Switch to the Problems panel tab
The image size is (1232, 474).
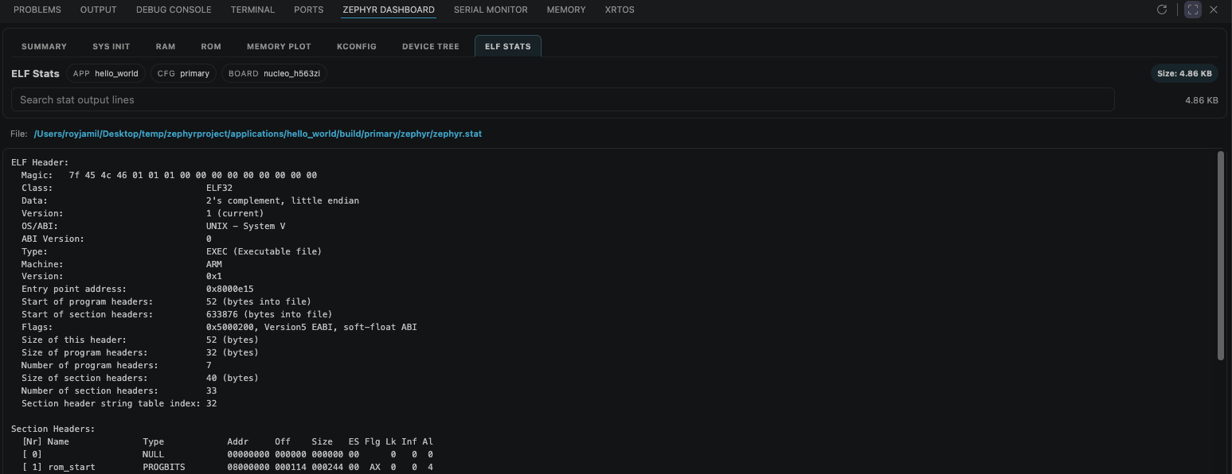click(37, 10)
